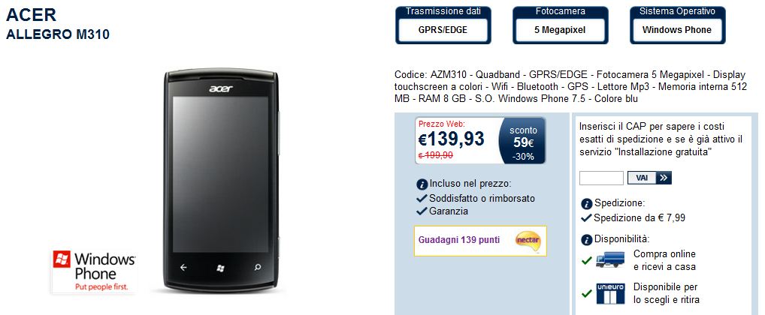This screenshot has width=765, height=315.
Task: Click the info icon beside Incluso nel prezzo
Action: [x=422, y=184]
